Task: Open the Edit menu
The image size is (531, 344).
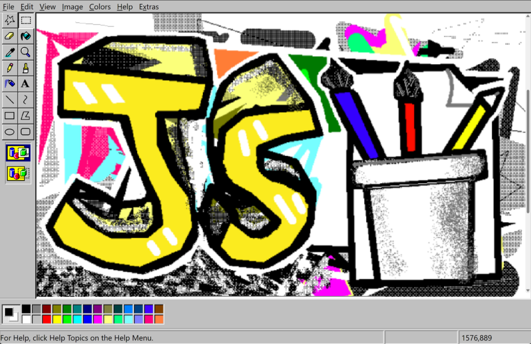Action: (x=27, y=7)
